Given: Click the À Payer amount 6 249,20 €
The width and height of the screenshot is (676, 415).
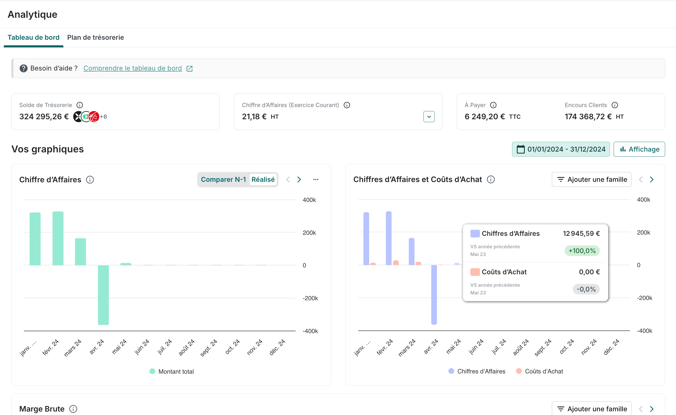Looking at the screenshot, I should click(x=485, y=117).
